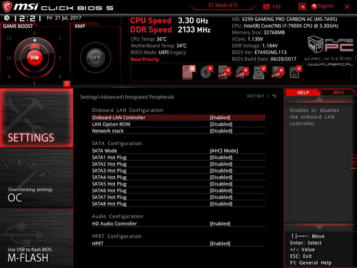Change Network stack Disabled value
The width and height of the screenshot is (357, 268).
point(221,131)
